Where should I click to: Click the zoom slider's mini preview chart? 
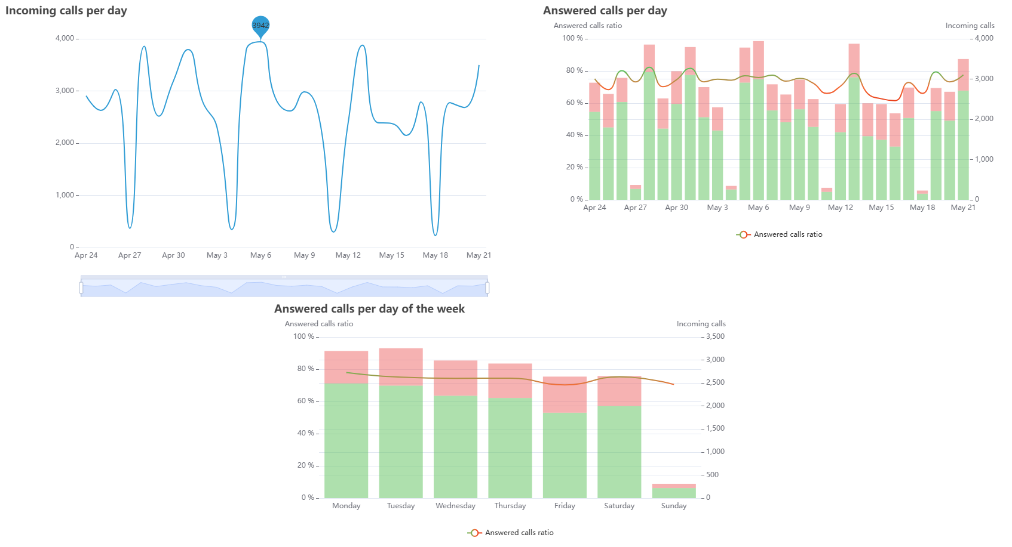click(x=284, y=289)
